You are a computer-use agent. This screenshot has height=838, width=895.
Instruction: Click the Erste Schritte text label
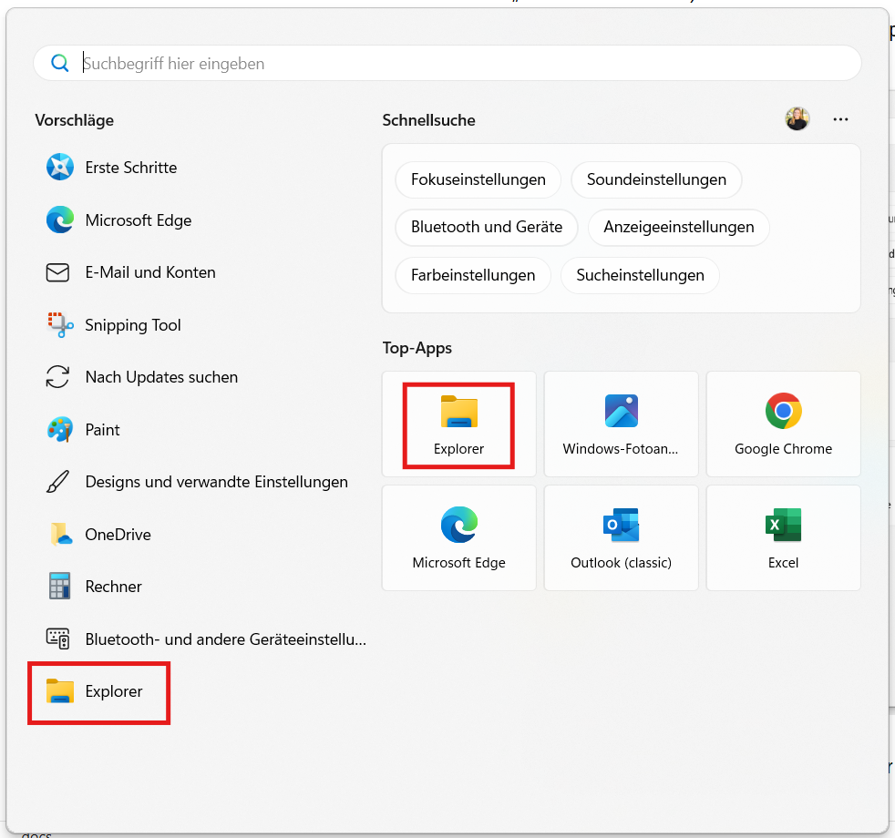point(131,167)
